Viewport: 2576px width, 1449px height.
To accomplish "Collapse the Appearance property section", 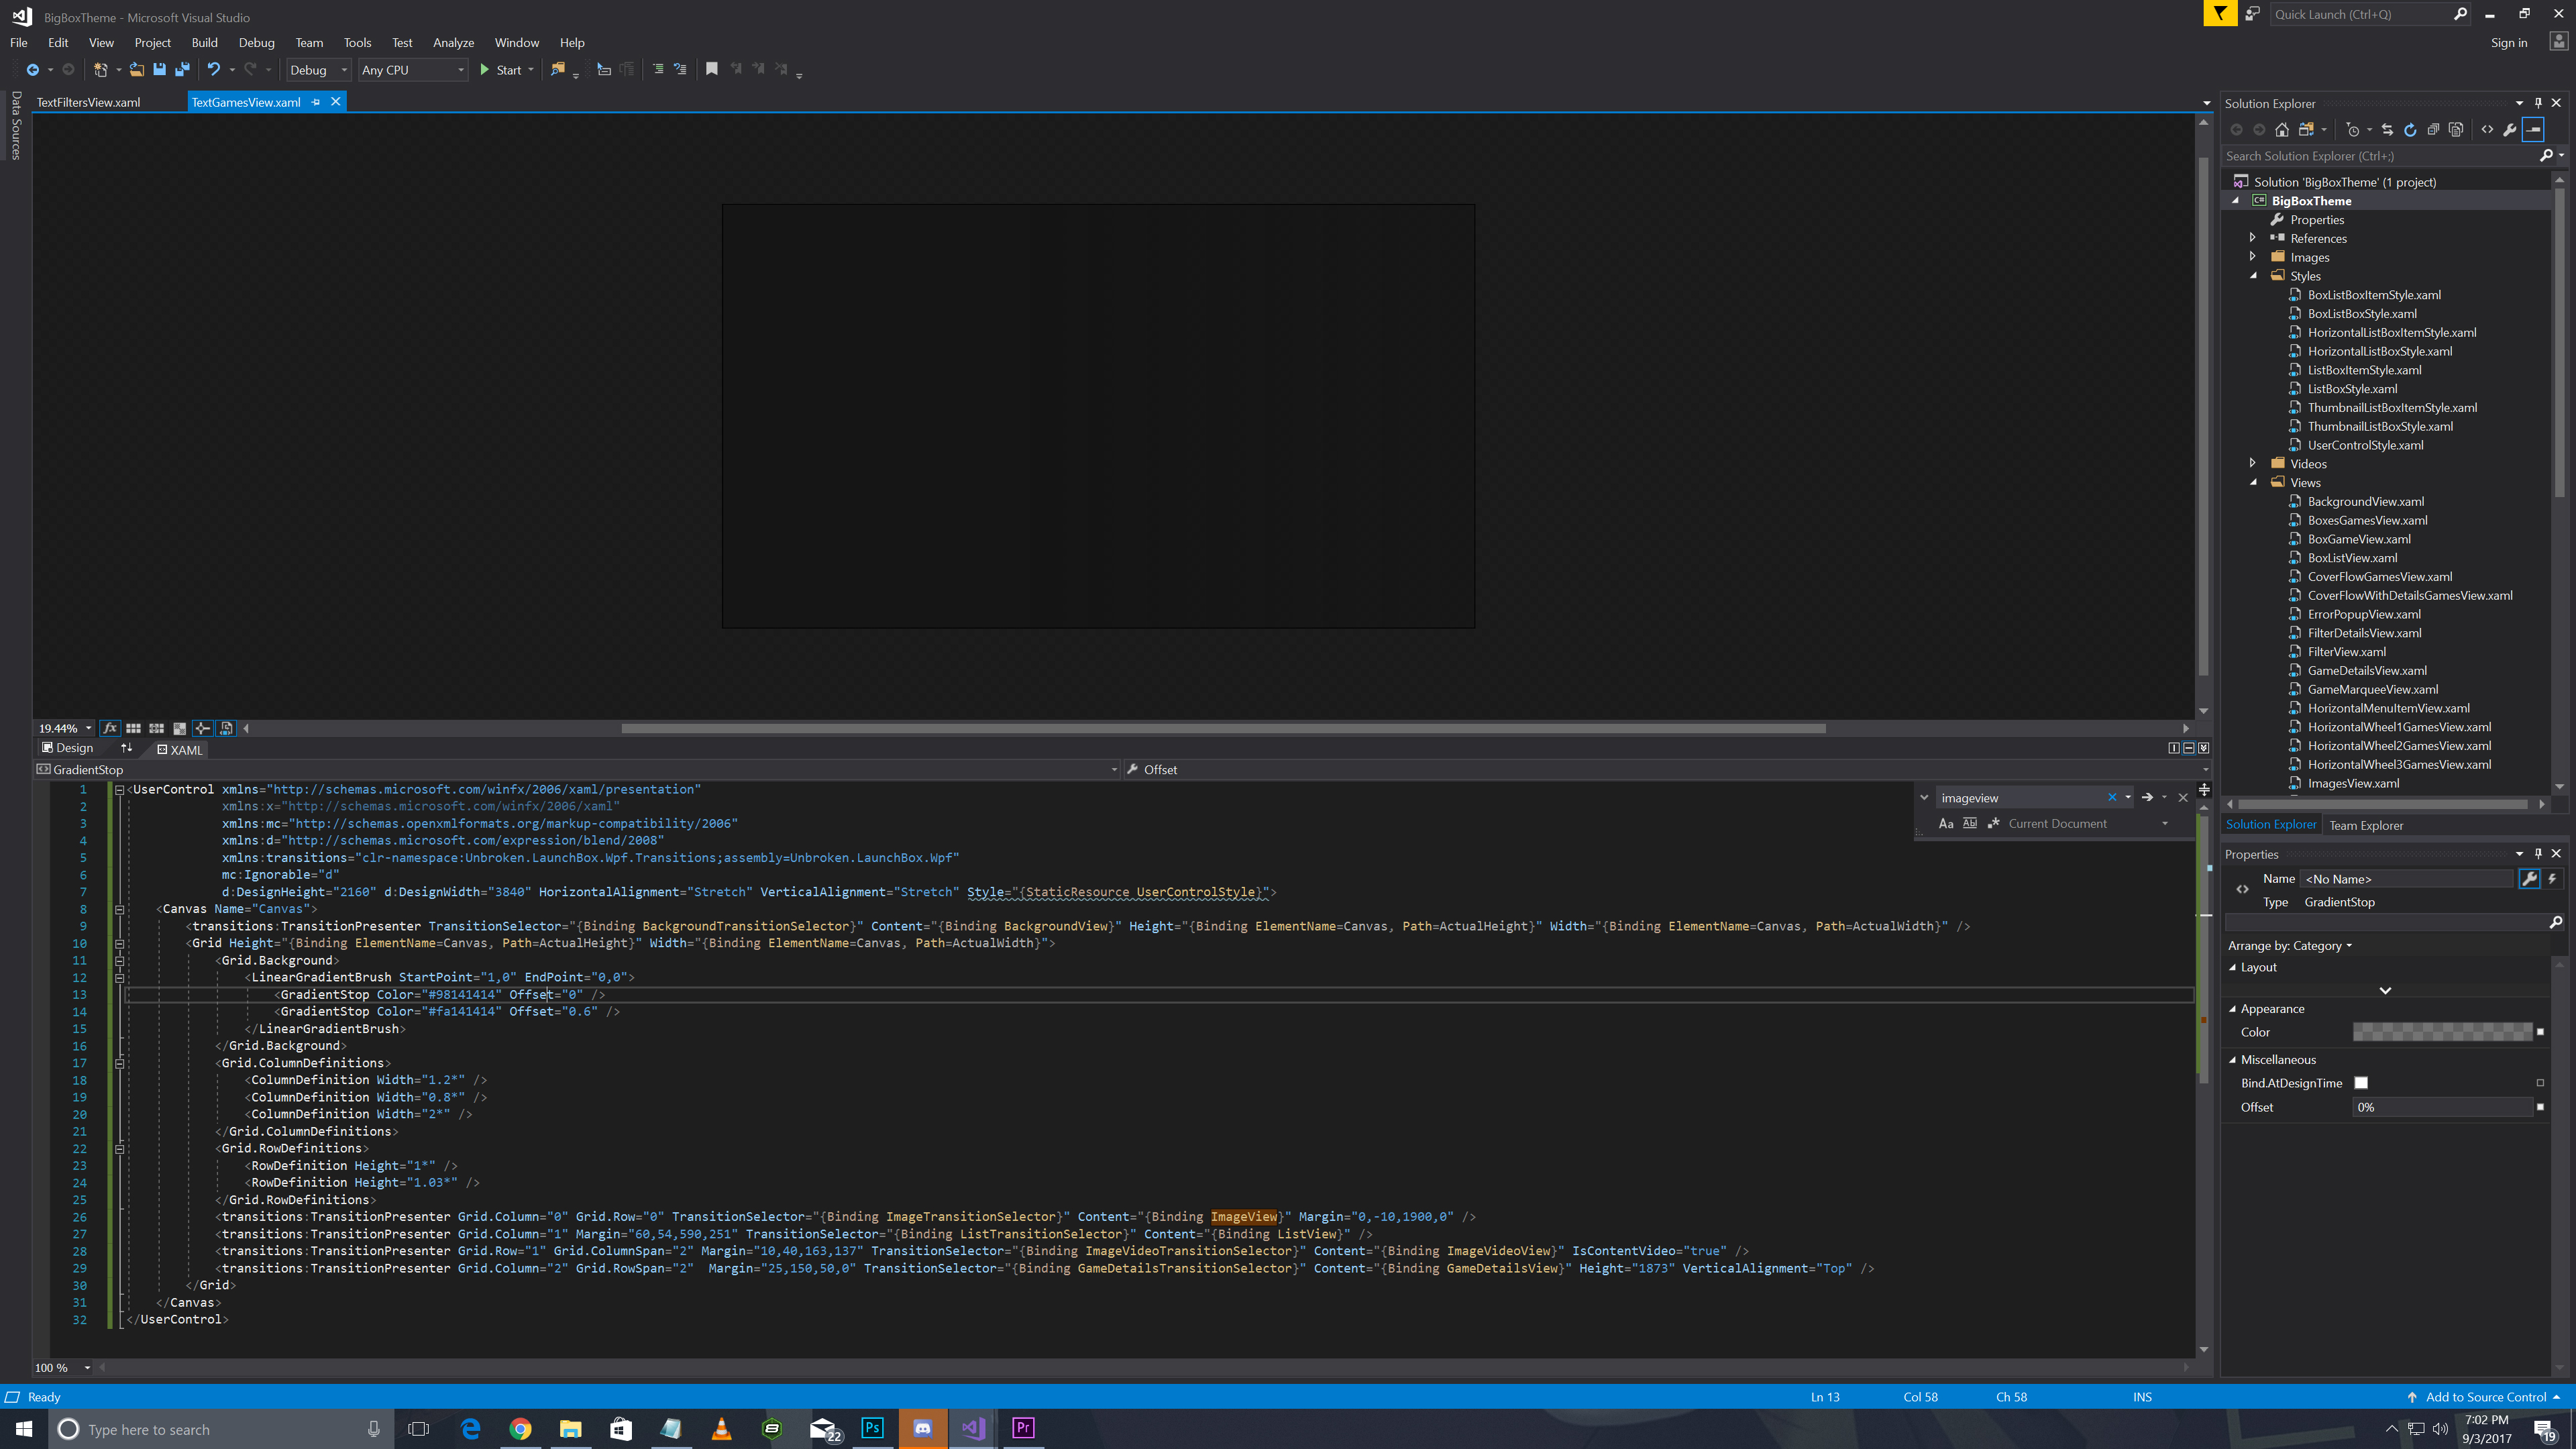I will point(2233,1009).
